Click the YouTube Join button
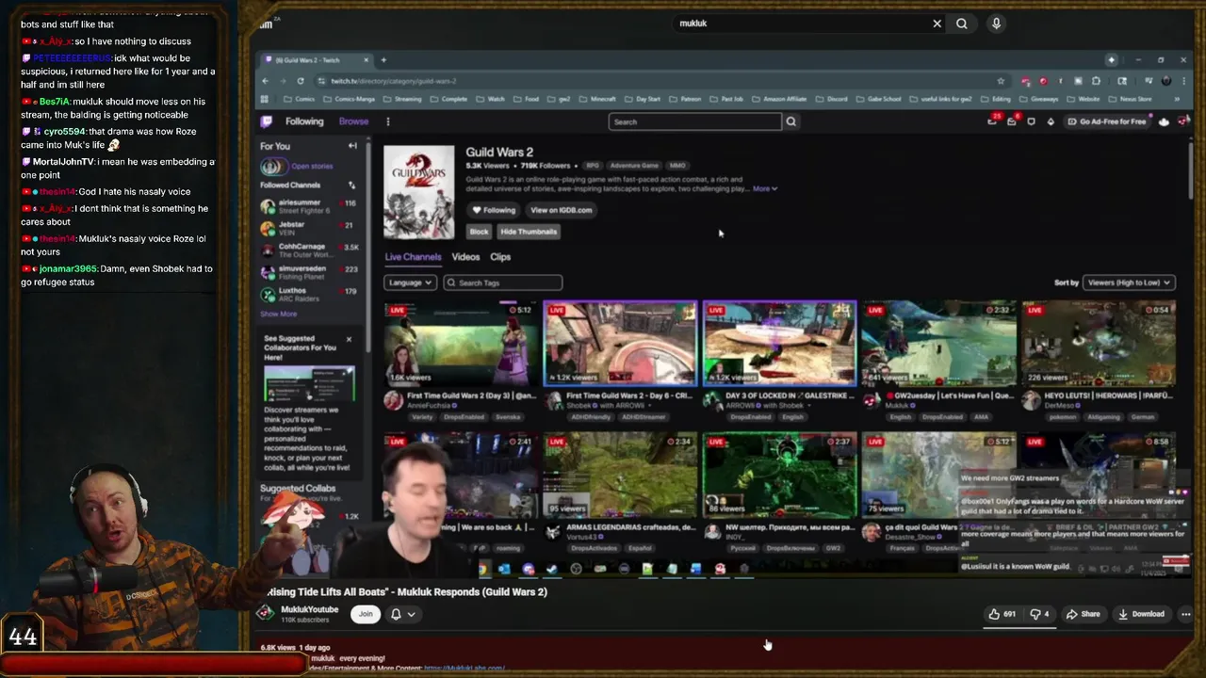 tap(366, 614)
